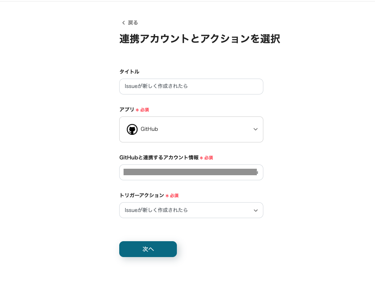The image size is (375, 305).
Task: Click the 連携アカウントとアクションを選択 heading
Action: (200, 39)
